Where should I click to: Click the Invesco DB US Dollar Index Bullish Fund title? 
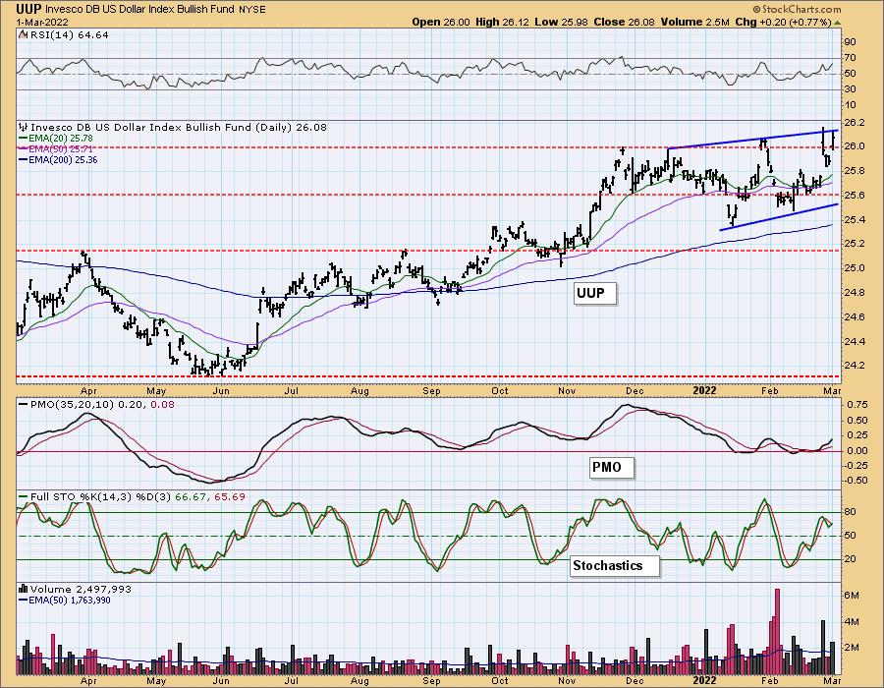coord(139,10)
